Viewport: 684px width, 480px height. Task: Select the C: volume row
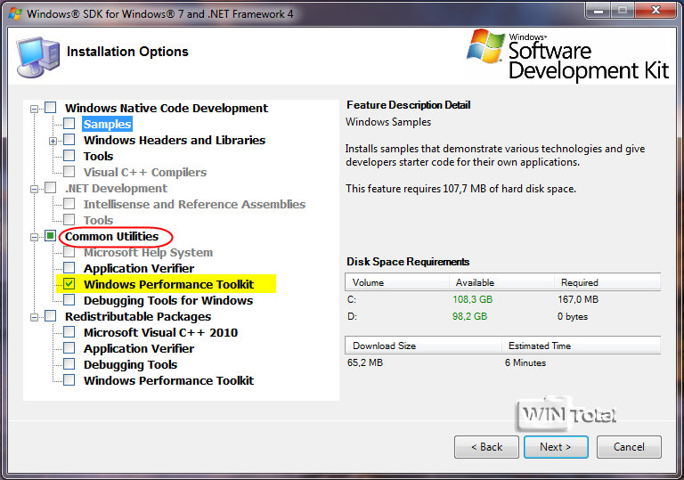click(x=502, y=299)
